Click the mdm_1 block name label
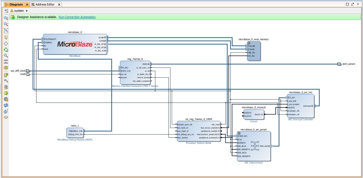This screenshot has width=363, height=178. tap(75, 126)
